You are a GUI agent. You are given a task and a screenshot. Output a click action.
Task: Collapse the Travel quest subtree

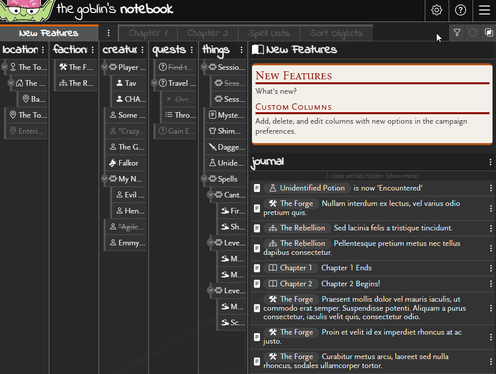point(154,83)
